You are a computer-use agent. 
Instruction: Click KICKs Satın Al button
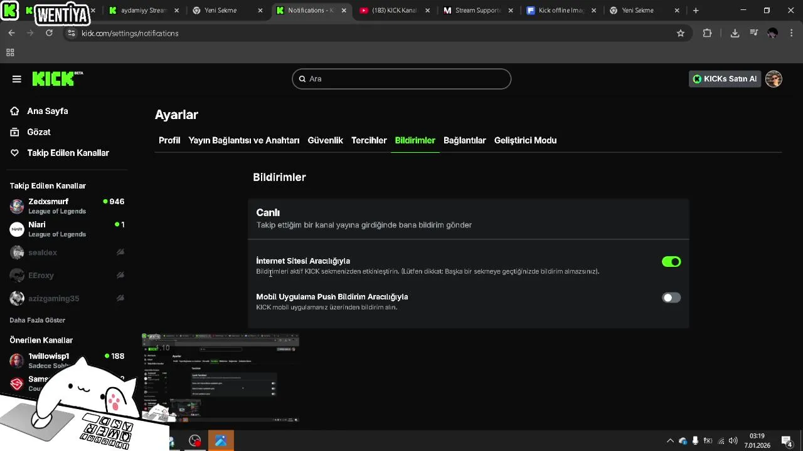click(x=725, y=79)
